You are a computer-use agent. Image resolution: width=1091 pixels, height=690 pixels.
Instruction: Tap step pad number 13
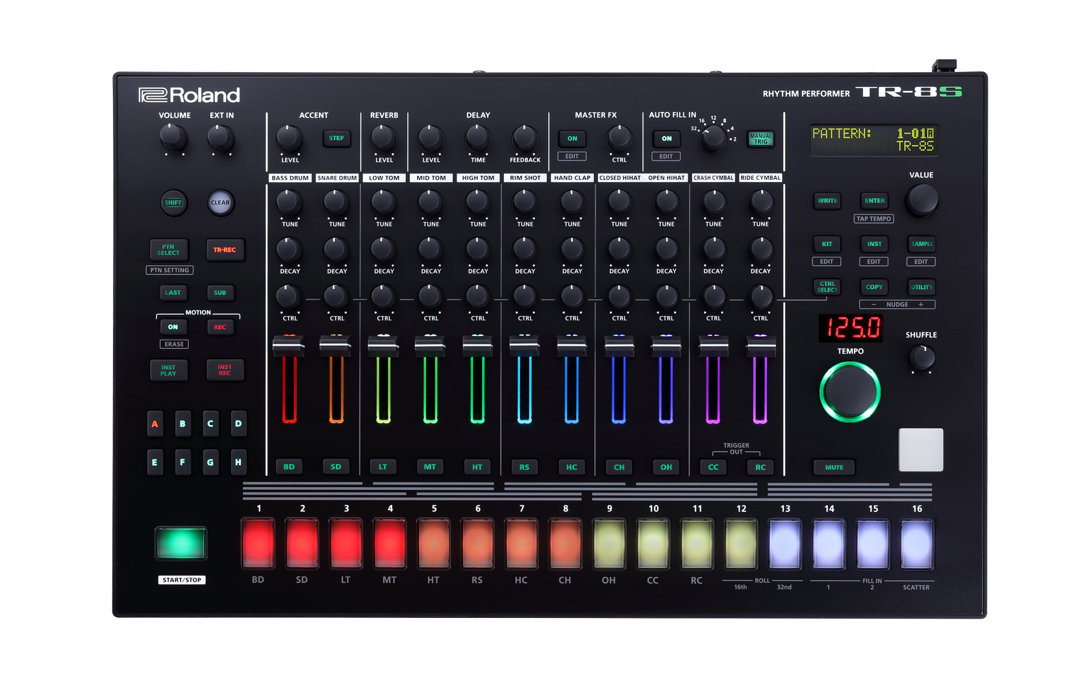(x=784, y=544)
